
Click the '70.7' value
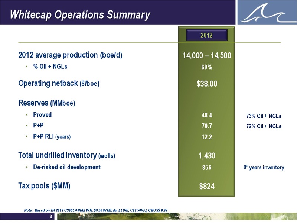tap(207, 126)
